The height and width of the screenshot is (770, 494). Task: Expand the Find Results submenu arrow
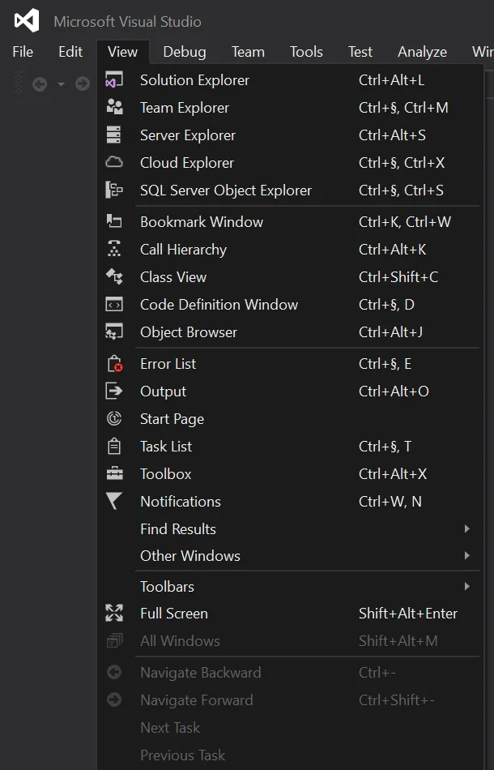pyautogui.click(x=466, y=529)
